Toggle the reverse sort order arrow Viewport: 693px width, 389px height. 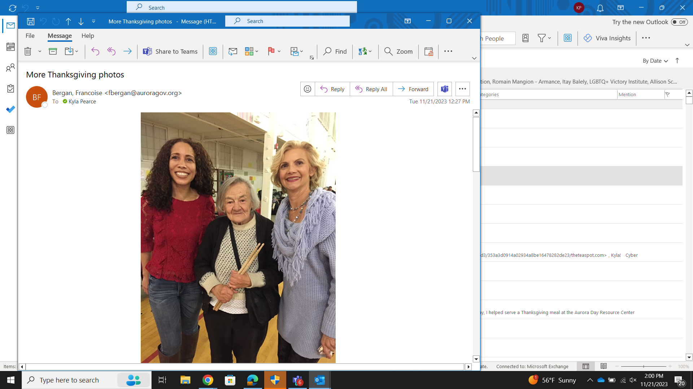[x=677, y=61]
